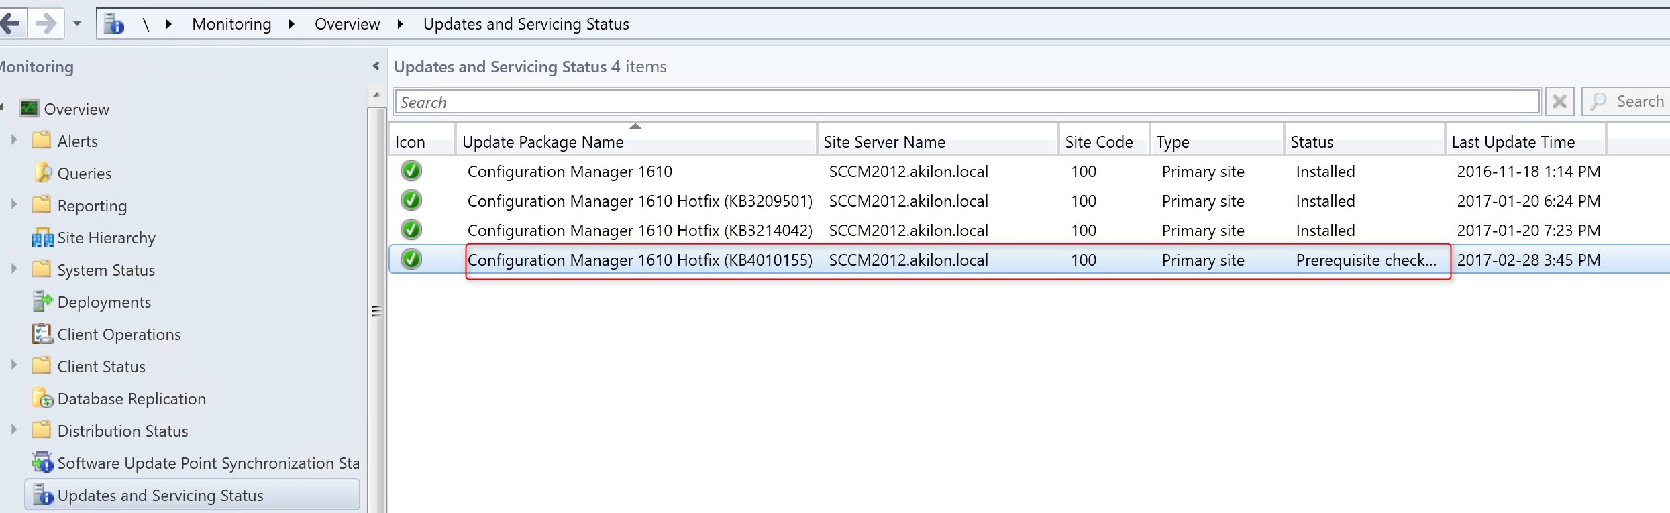Click the Site Hierarchy icon
The width and height of the screenshot is (1670, 513).
pyautogui.click(x=42, y=238)
